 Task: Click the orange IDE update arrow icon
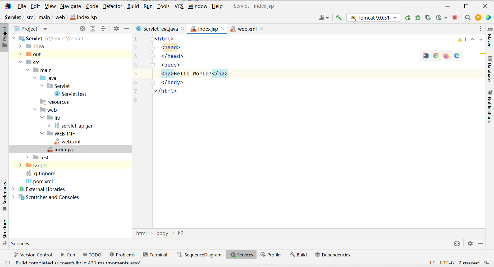coord(478,17)
